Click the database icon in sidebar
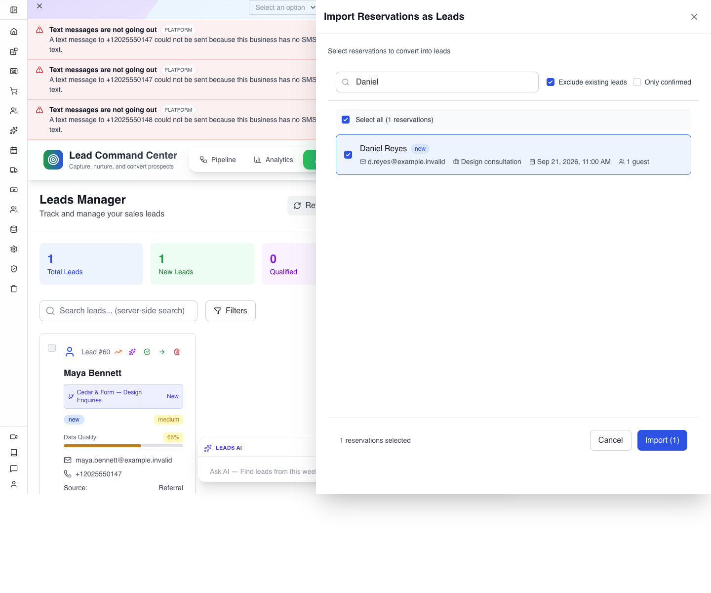The width and height of the screenshot is (711, 593). [x=14, y=229]
